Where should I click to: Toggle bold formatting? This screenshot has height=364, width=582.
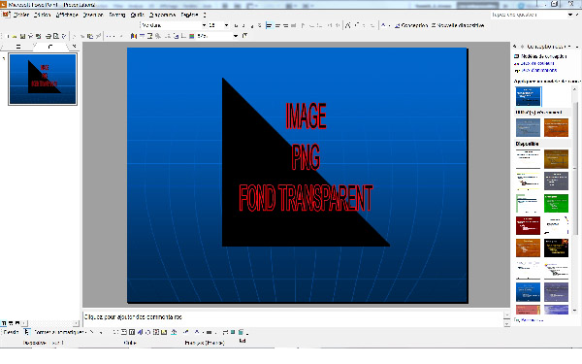(x=236, y=25)
